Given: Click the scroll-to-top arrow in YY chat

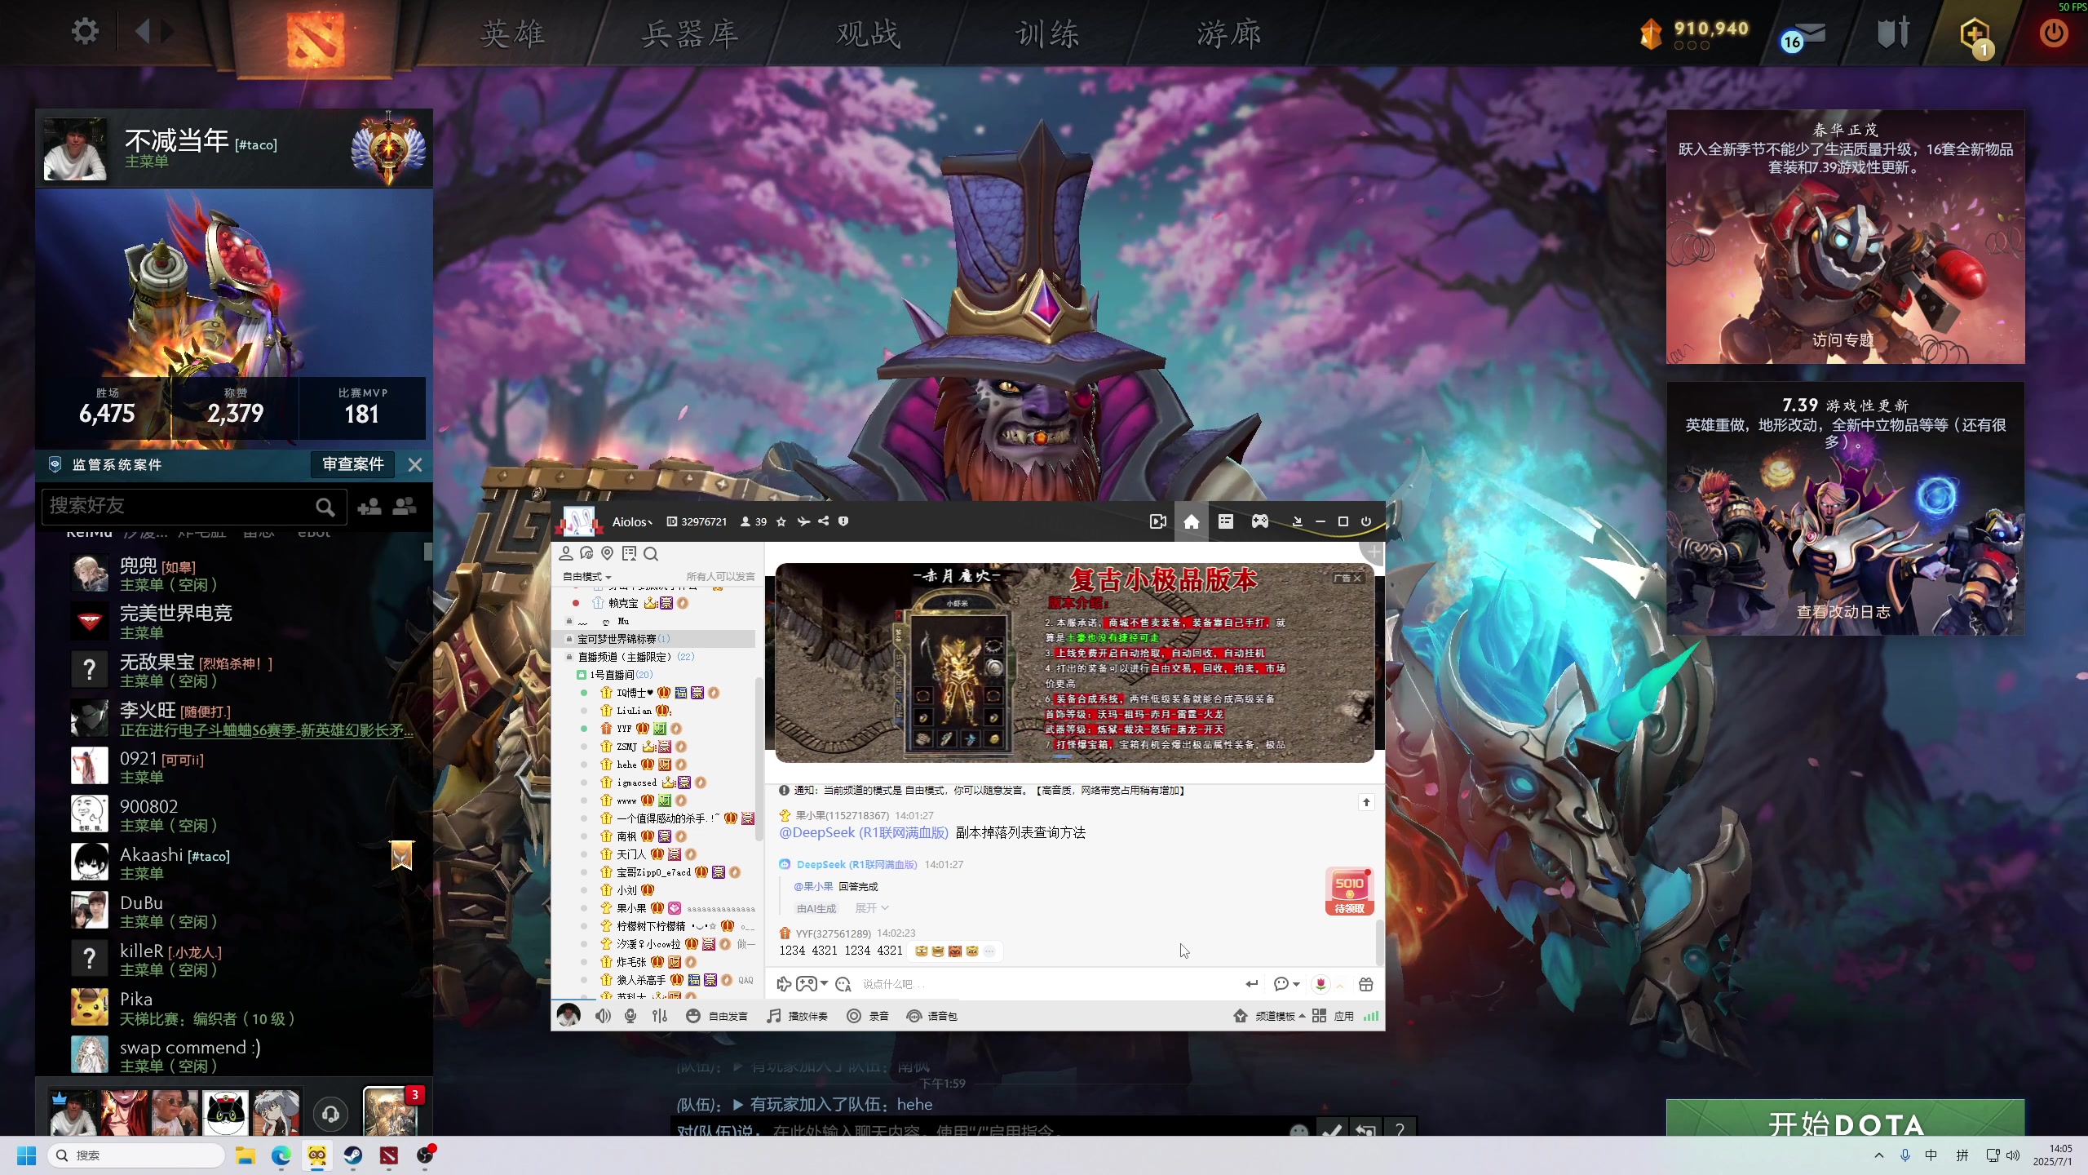Looking at the screenshot, I should coord(1366,803).
